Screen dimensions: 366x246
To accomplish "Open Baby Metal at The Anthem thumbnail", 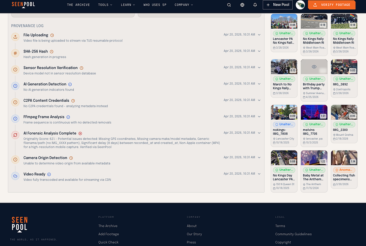I will [314, 158].
